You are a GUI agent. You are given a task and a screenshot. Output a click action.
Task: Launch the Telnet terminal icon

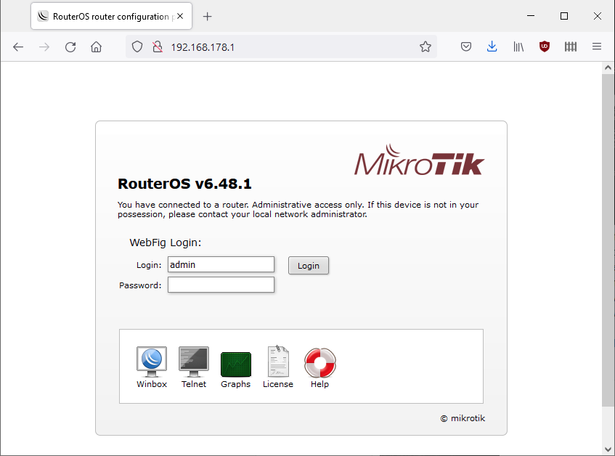194,362
